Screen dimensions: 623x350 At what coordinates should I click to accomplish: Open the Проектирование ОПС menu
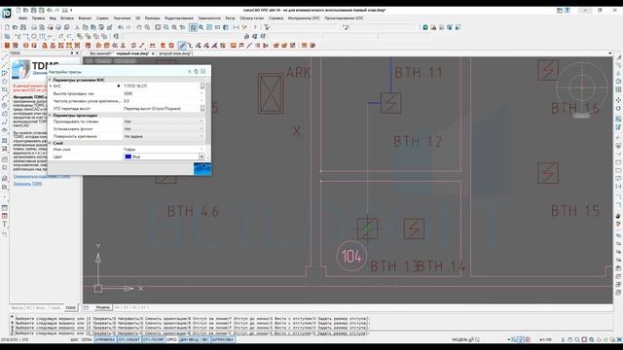click(344, 18)
